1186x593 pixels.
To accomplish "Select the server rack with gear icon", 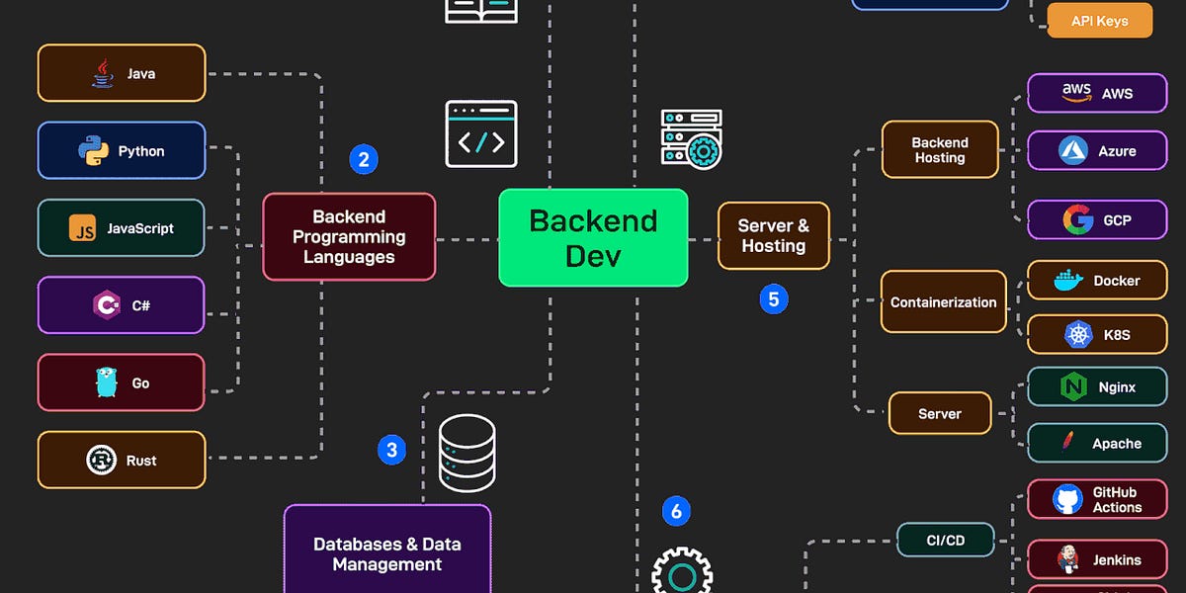I will coord(691,139).
